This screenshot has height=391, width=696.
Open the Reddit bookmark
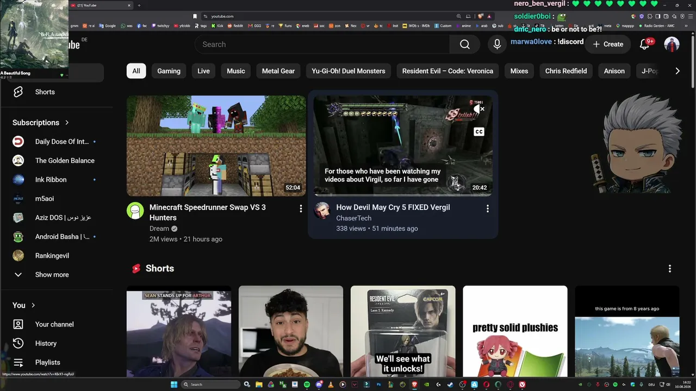pos(235,26)
